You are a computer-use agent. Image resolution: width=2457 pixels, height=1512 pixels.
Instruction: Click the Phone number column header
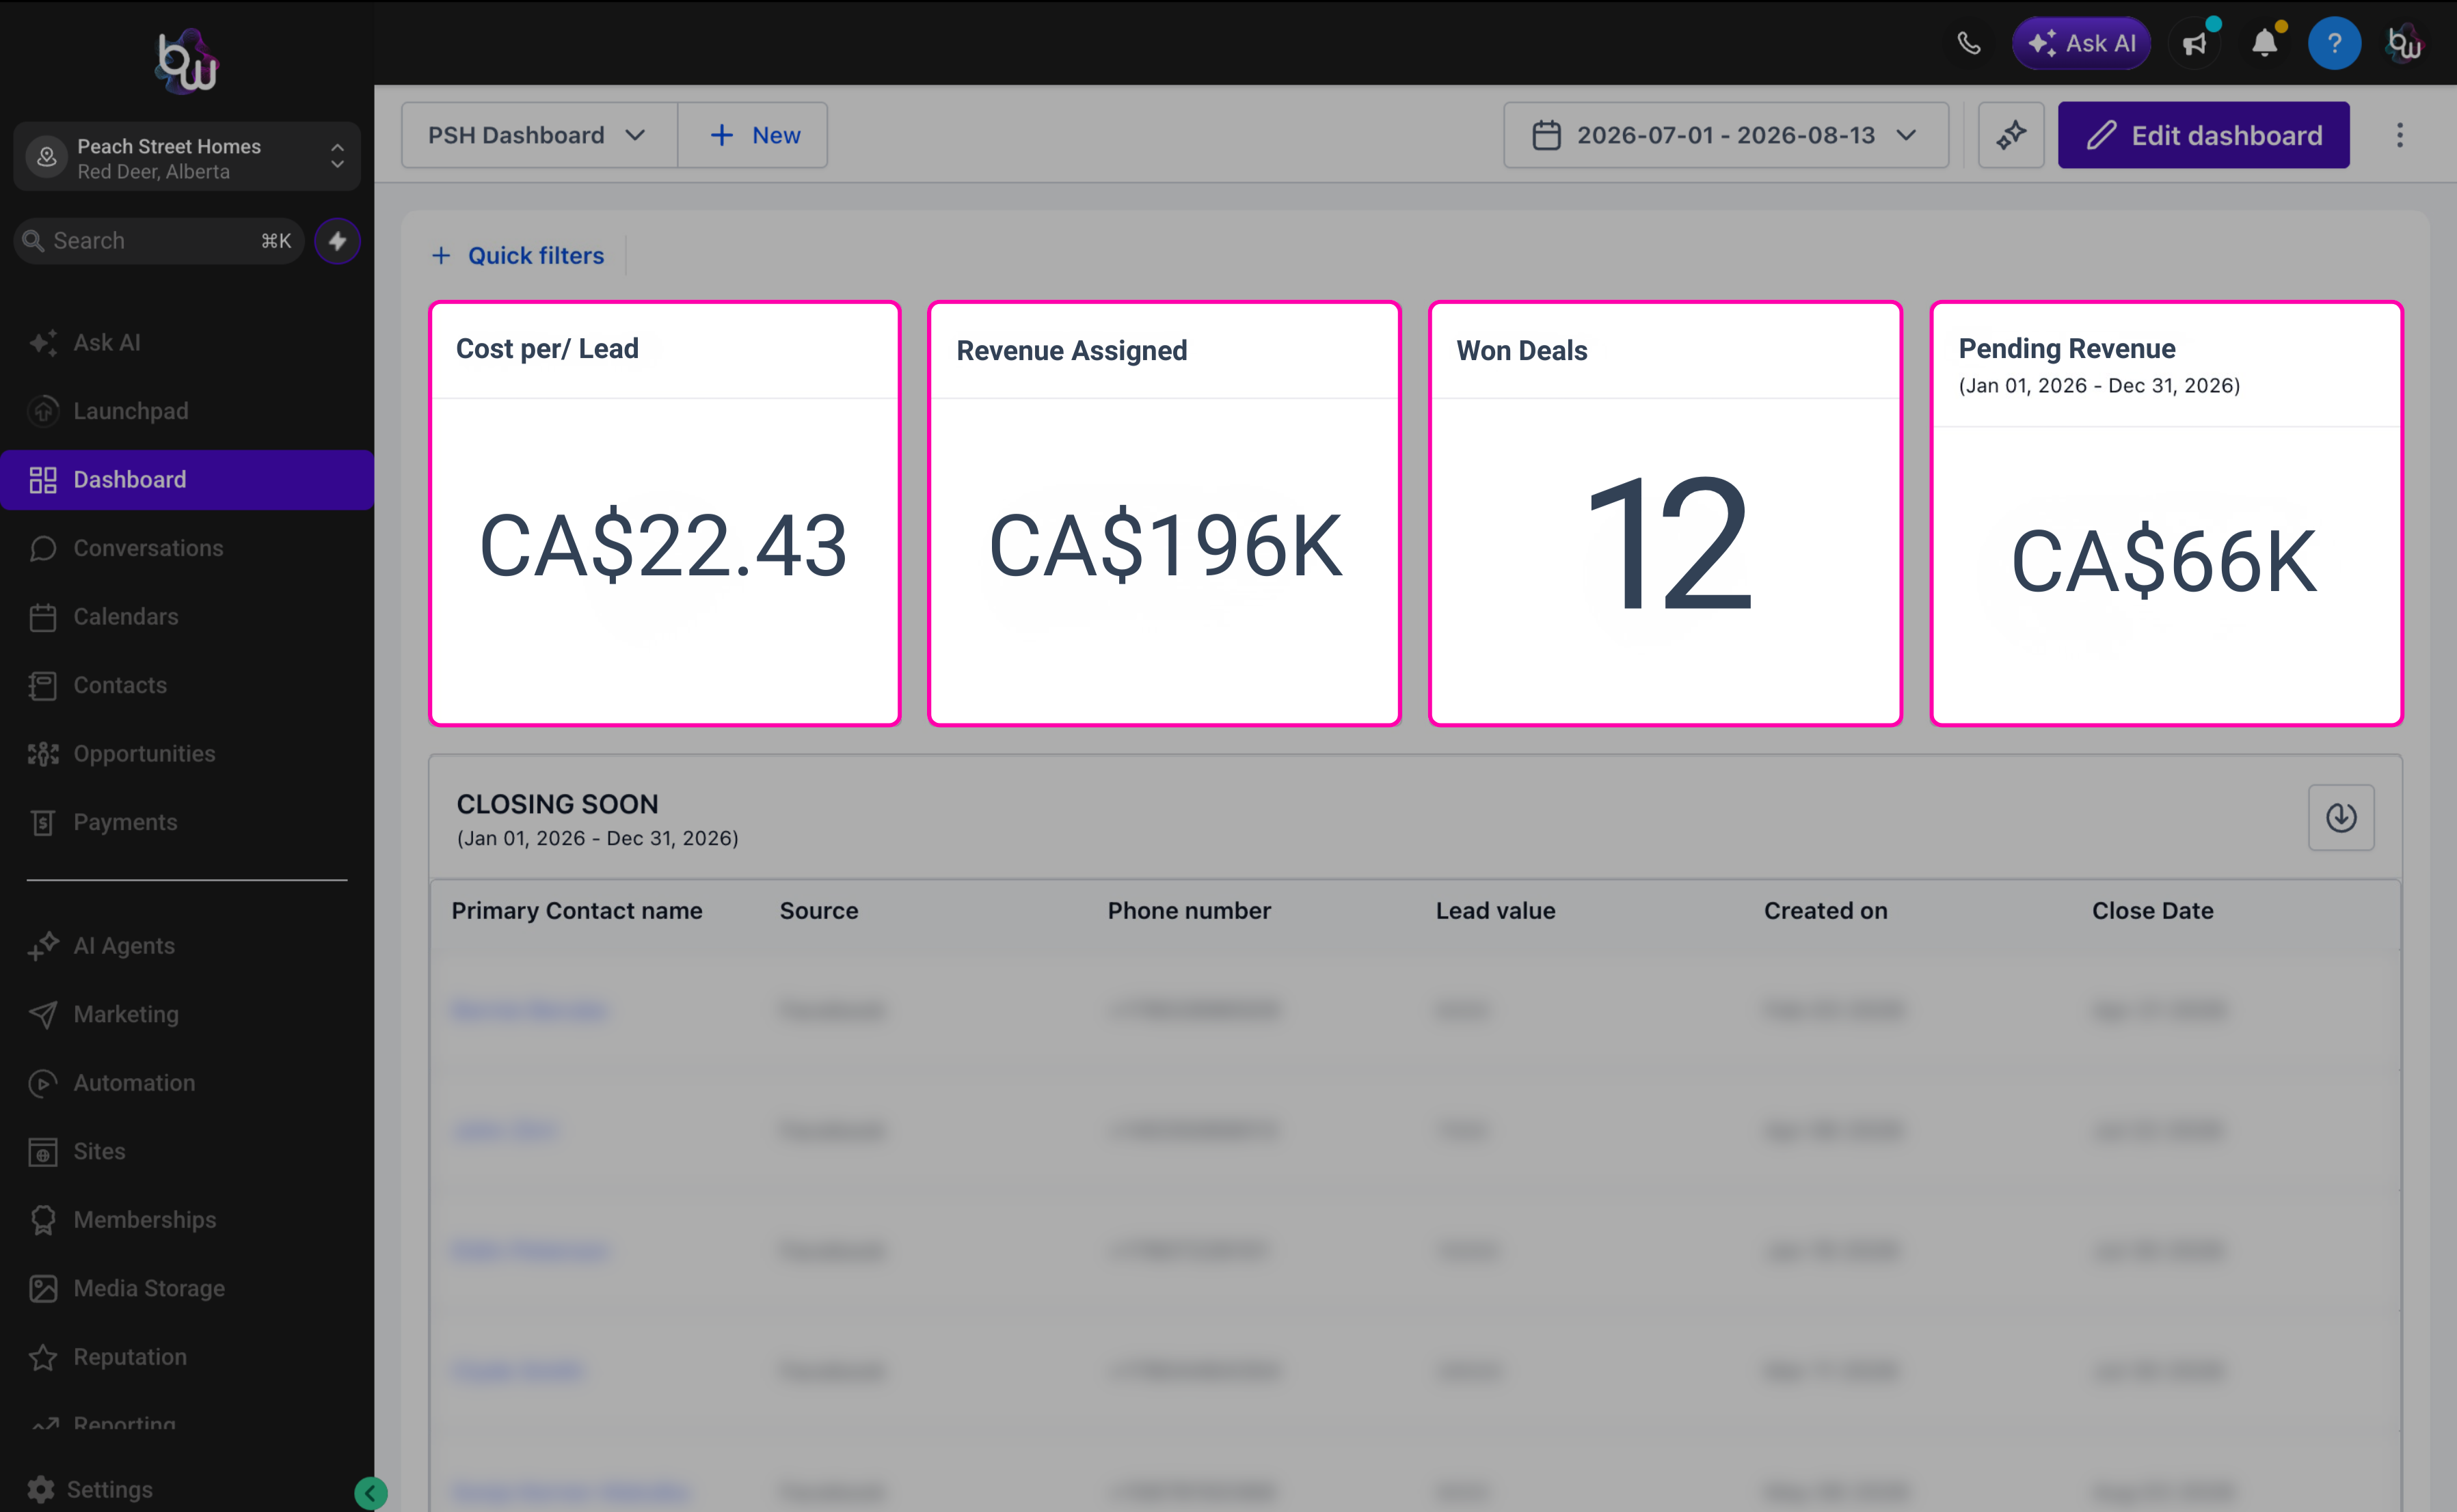point(1190,911)
